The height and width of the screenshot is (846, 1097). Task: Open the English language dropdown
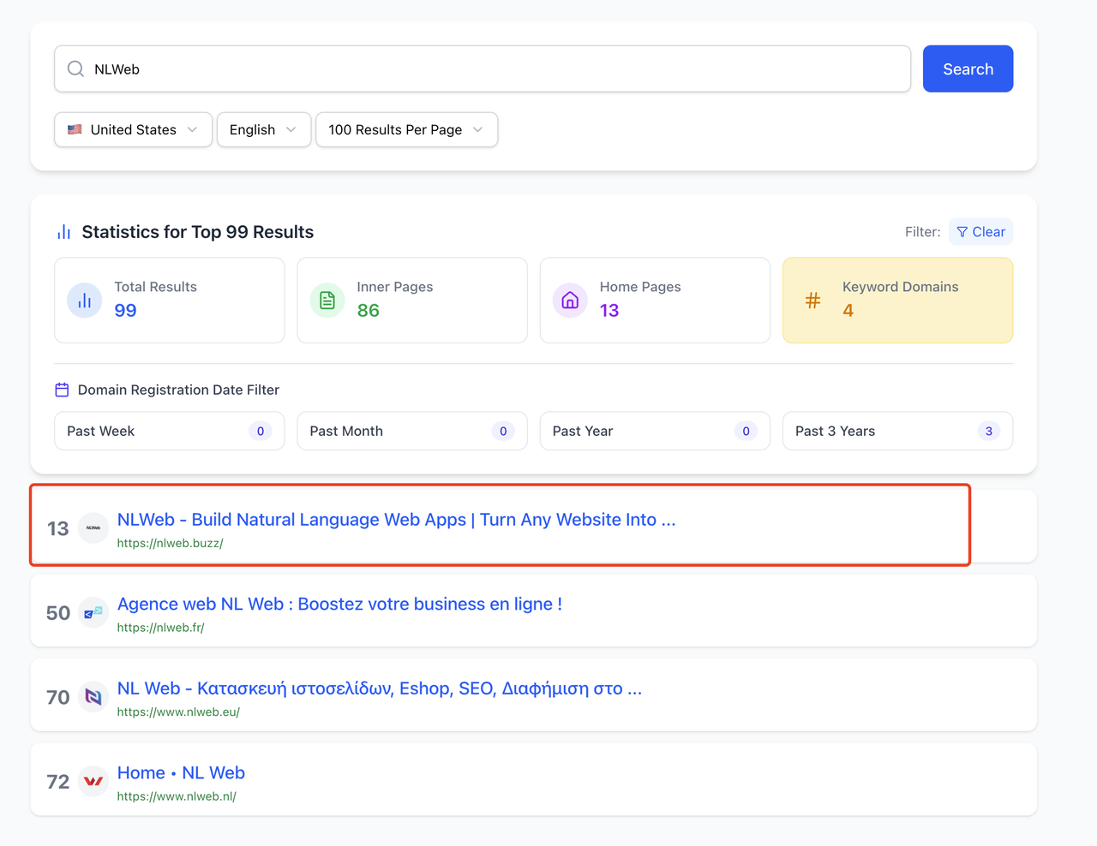(263, 130)
